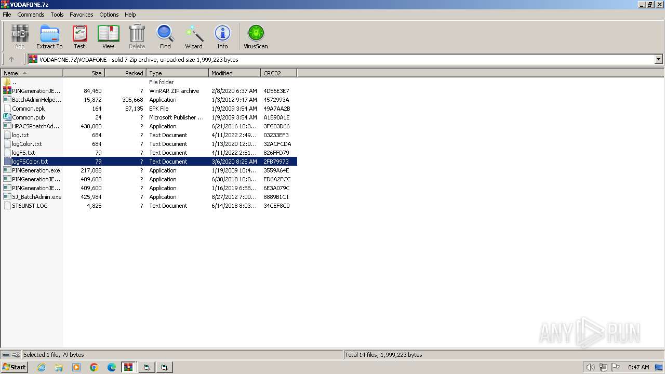The height and width of the screenshot is (374, 665).
Task: Select the SJ_BatchAdmin.exe file
Action: click(149, 197)
